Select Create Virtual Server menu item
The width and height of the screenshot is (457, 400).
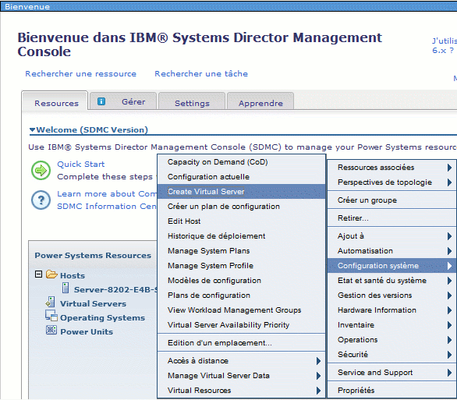click(x=241, y=191)
